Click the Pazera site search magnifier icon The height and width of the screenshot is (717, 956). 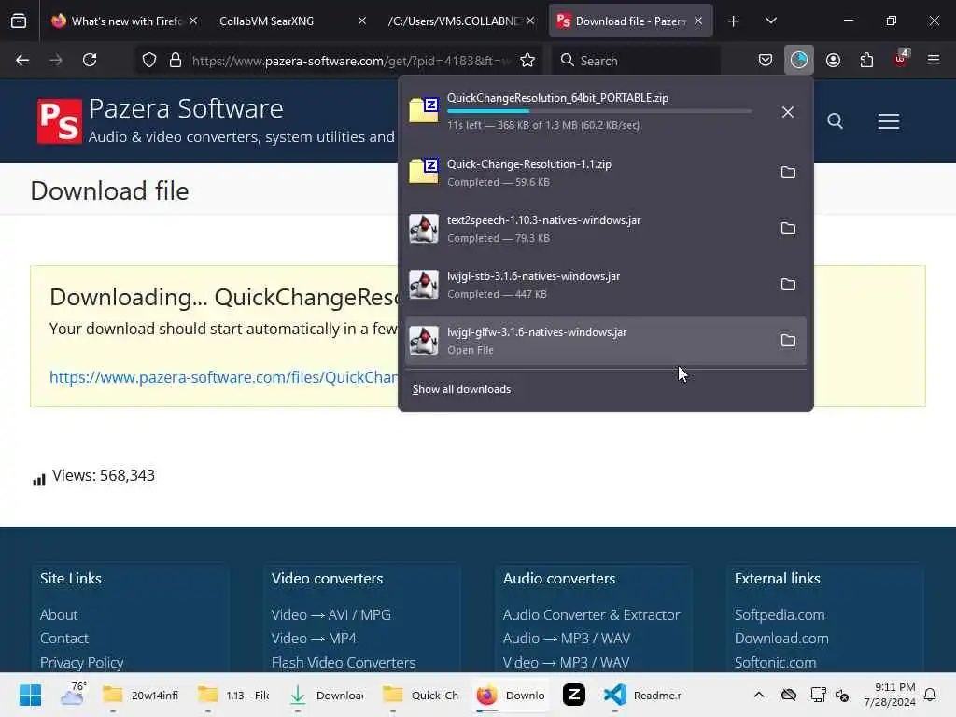coord(836,121)
